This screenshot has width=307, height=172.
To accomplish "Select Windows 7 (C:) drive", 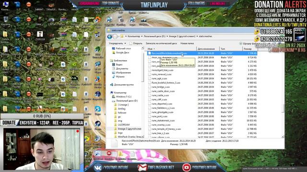I will [x=122, y=97].
